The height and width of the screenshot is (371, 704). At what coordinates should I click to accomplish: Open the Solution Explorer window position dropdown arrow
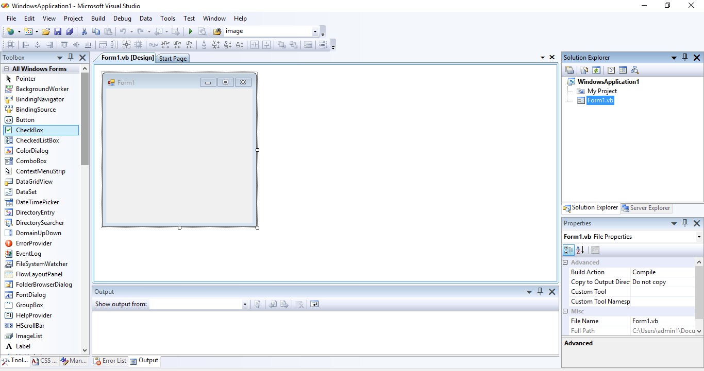674,58
